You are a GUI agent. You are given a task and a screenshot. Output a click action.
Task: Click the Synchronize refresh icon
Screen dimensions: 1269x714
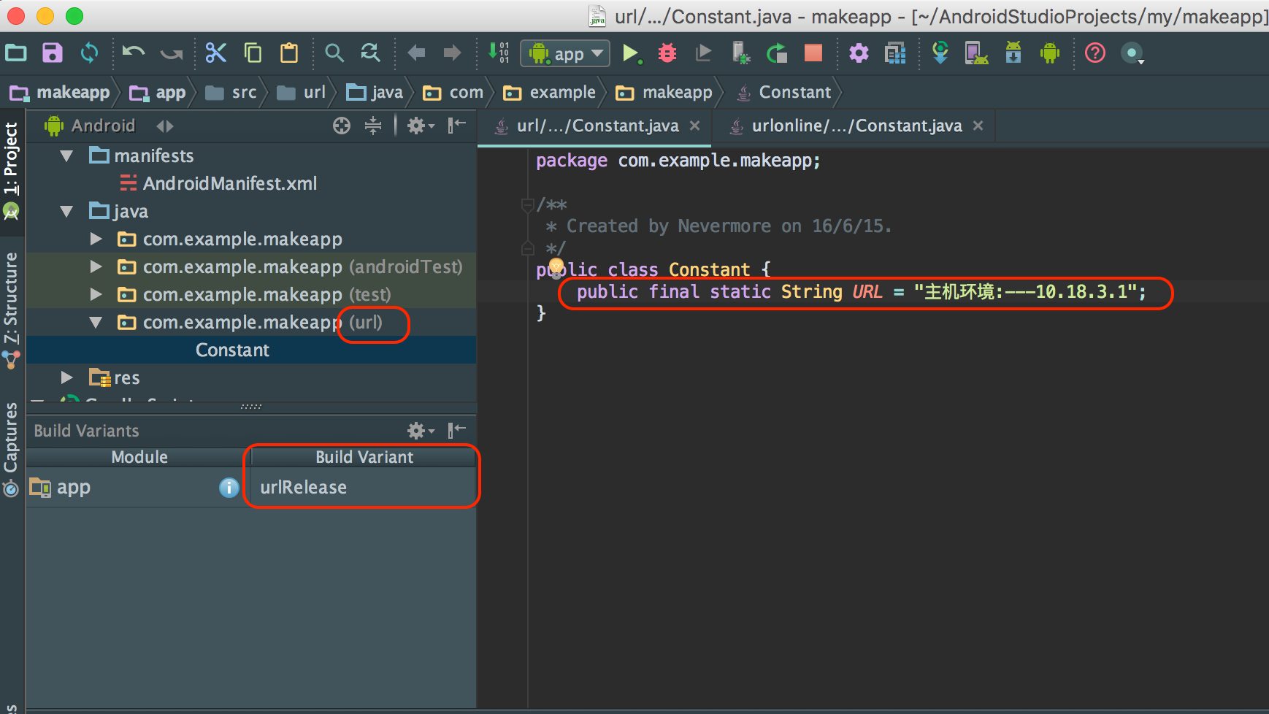pyautogui.click(x=89, y=53)
